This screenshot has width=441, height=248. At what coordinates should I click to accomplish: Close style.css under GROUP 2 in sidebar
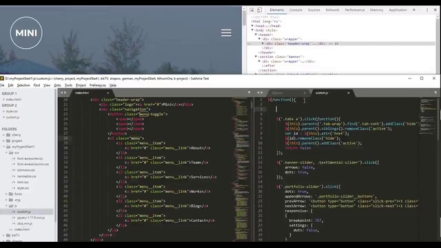point(3,112)
